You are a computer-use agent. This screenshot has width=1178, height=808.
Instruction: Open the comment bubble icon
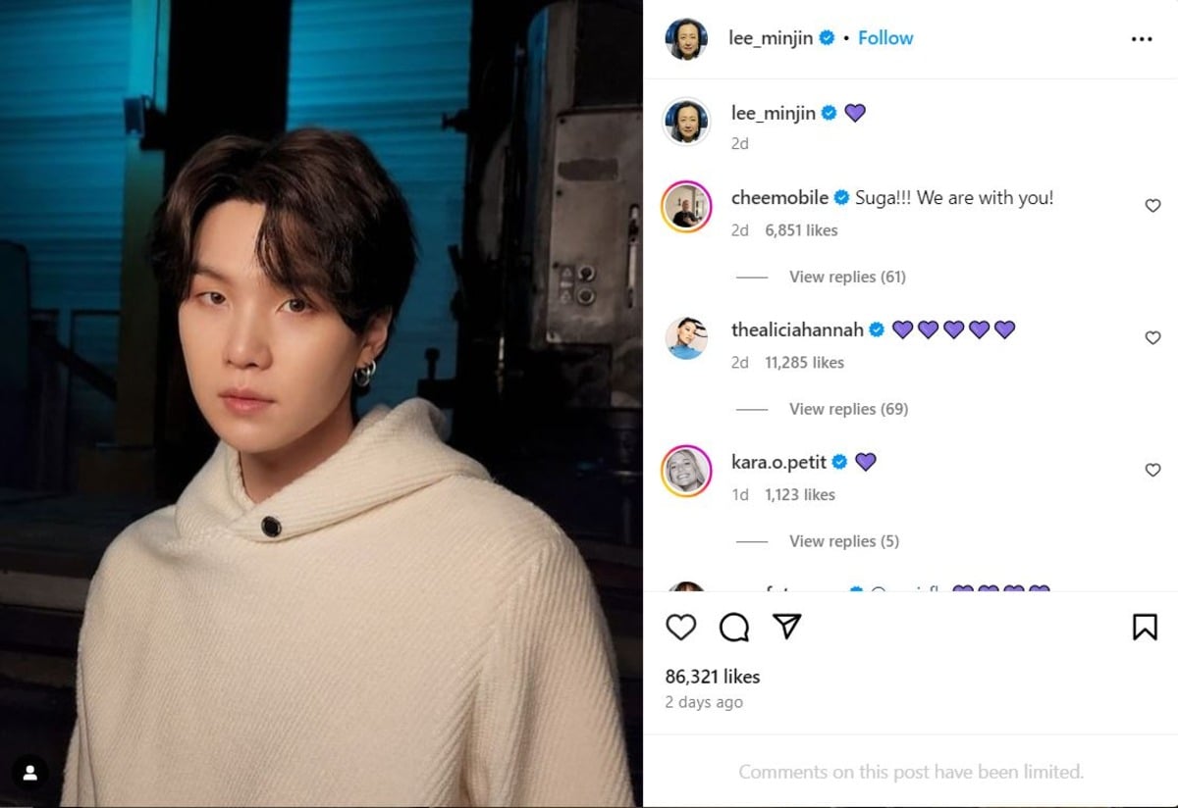(734, 628)
